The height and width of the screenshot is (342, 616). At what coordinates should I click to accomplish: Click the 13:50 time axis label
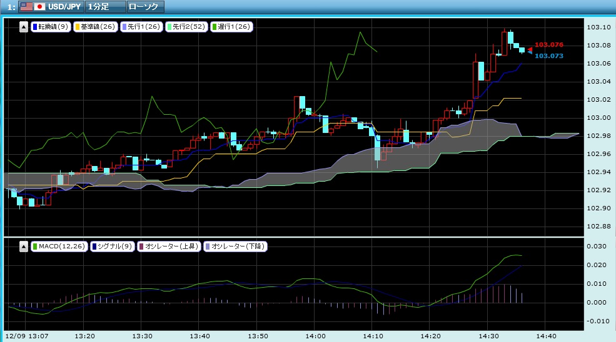(x=258, y=336)
